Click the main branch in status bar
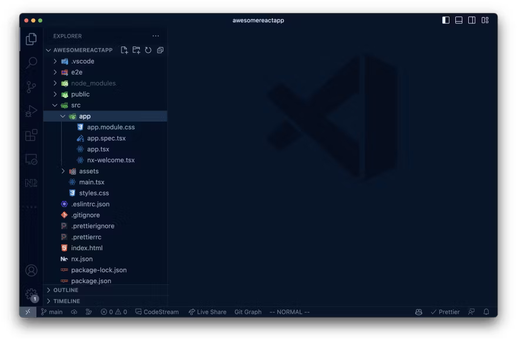The image size is (517, 343). pyautogui.click(x=52, y=312)
